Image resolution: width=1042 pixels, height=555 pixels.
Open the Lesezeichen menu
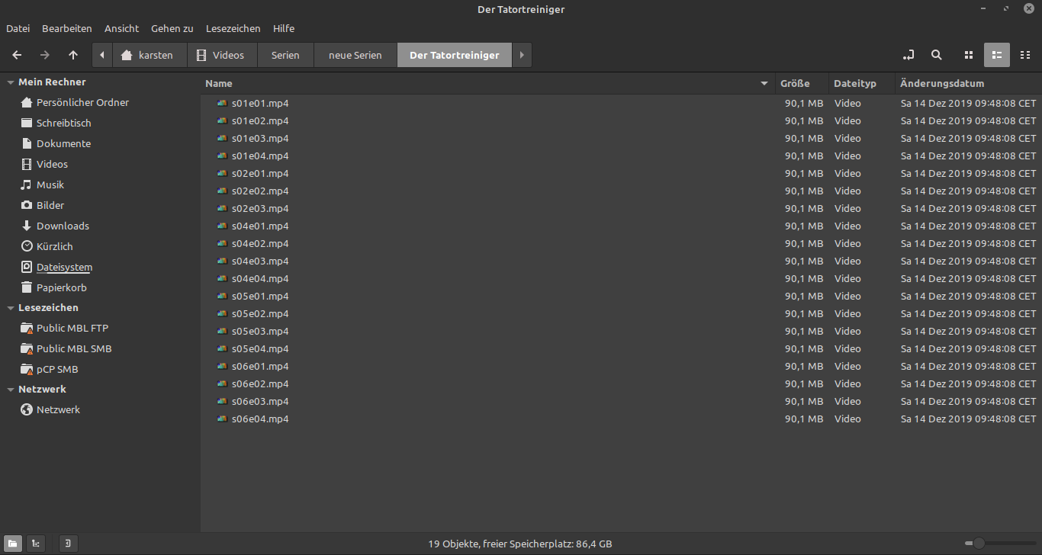point(233,28)
